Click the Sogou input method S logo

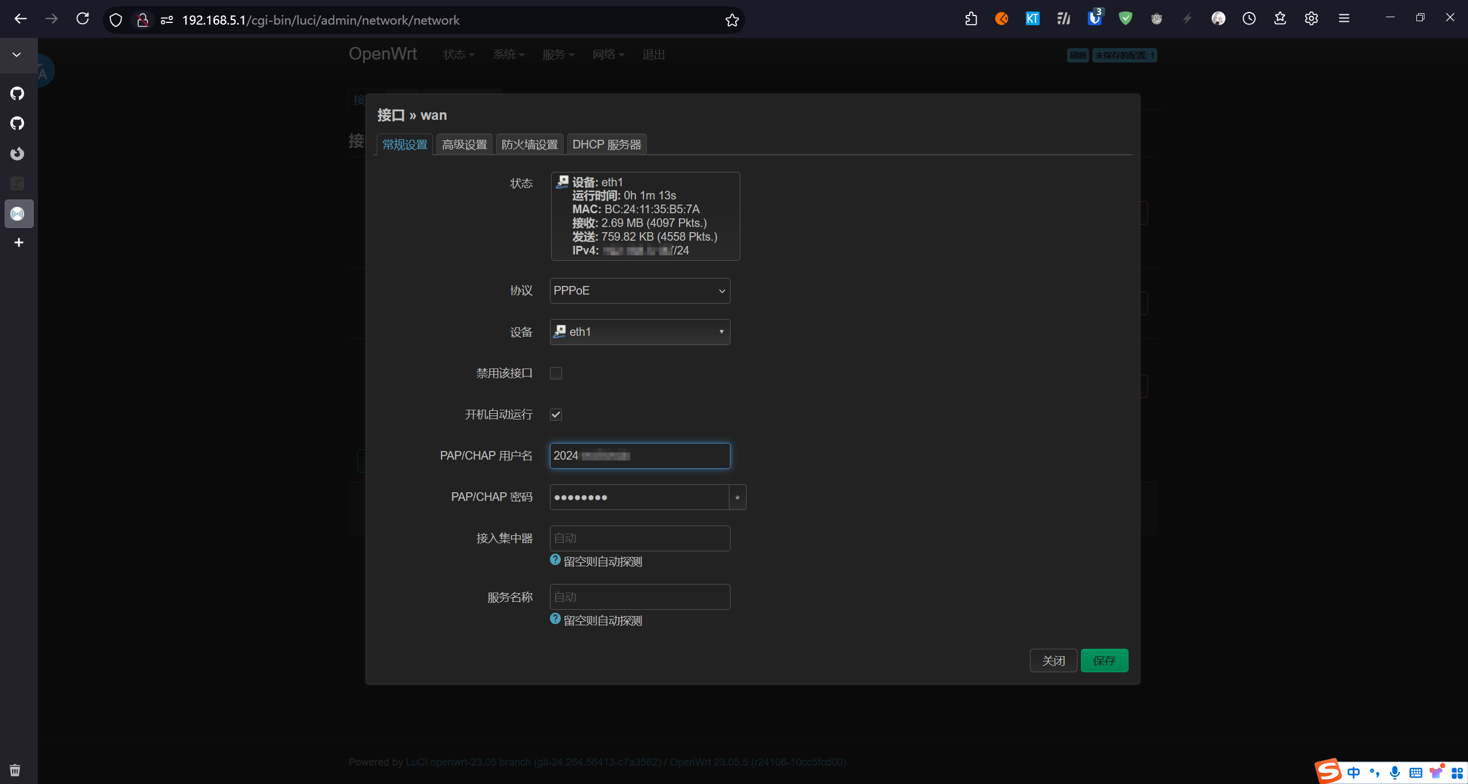click(x=1328, y=771)
